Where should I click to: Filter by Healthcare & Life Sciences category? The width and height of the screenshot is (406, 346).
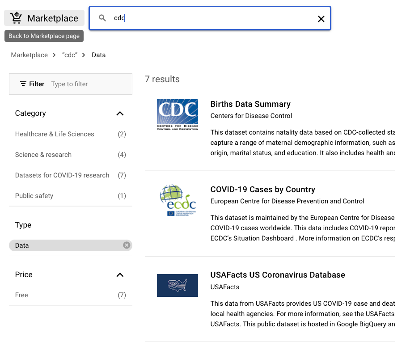click(x=71, y=134)
